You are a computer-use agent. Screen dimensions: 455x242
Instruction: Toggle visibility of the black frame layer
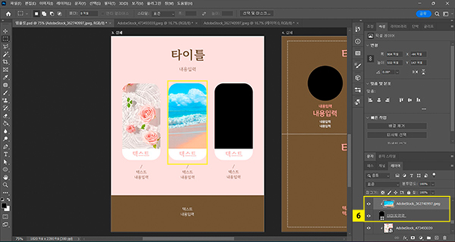[x=369, y=216]
